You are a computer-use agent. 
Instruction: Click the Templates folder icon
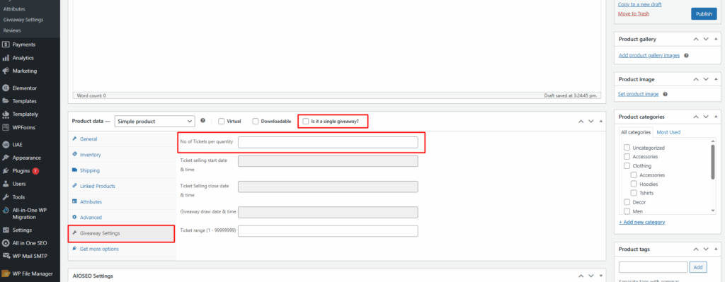[6, 101]
